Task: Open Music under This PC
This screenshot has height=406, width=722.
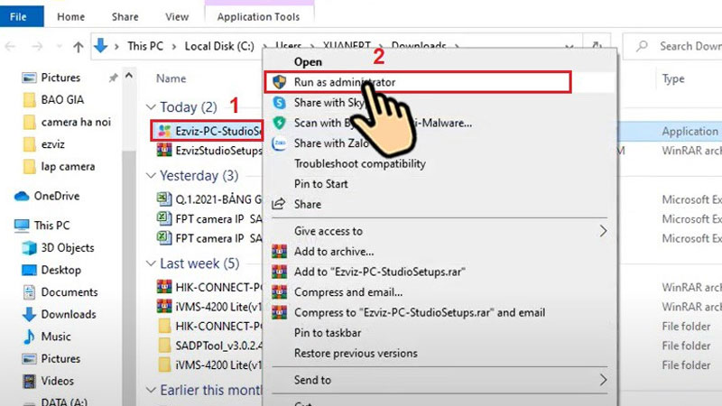Action: [x=56, y=337]
